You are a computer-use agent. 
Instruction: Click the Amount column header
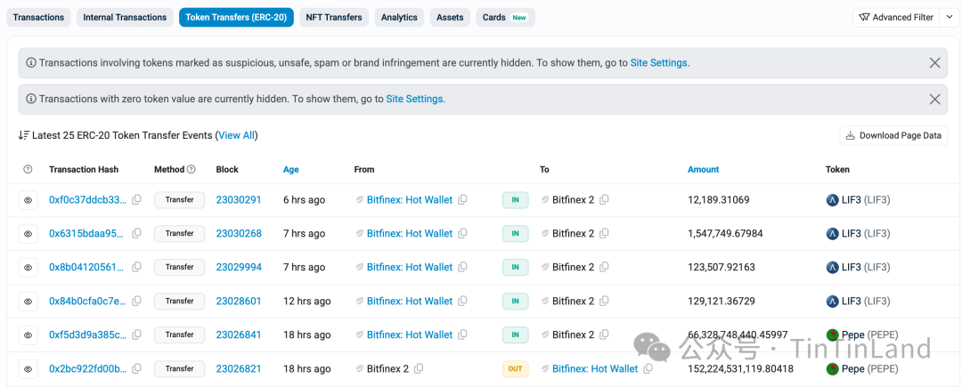703,170
